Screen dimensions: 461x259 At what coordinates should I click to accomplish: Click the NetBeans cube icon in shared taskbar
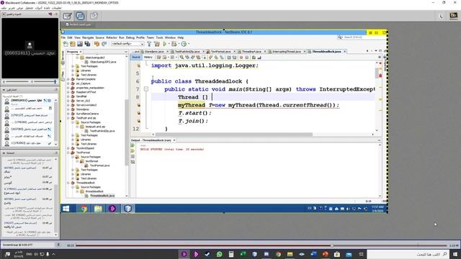coord(127,209)
